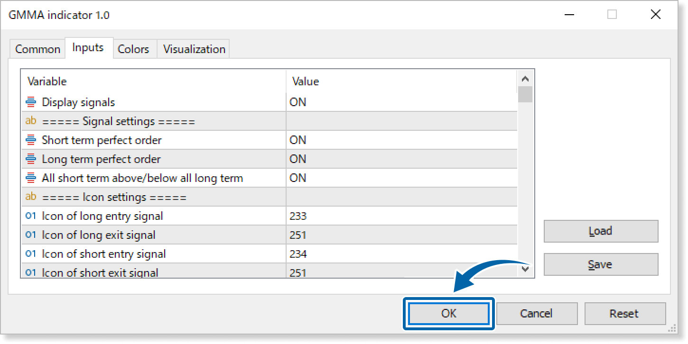
Task: Load a preset with the Load button
Action: click(601, 231)
